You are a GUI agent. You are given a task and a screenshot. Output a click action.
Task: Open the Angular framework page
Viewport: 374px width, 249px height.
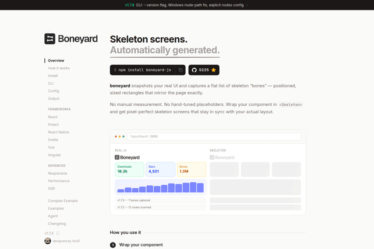[x=54, y=155]
